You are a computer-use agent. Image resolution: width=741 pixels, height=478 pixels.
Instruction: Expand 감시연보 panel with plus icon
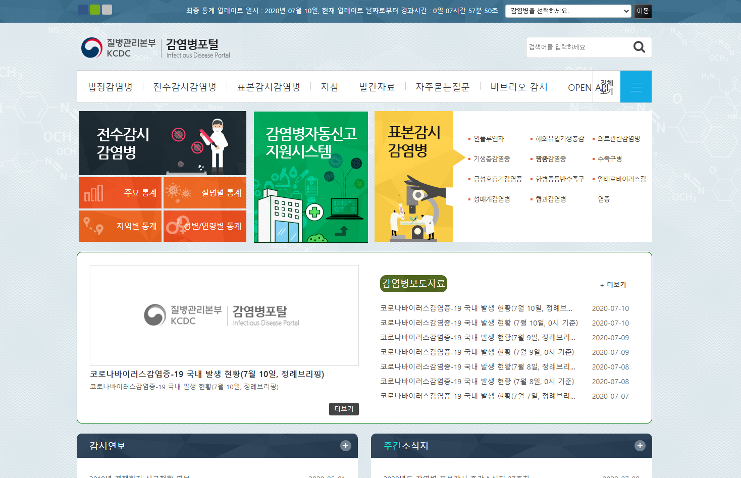346,446
